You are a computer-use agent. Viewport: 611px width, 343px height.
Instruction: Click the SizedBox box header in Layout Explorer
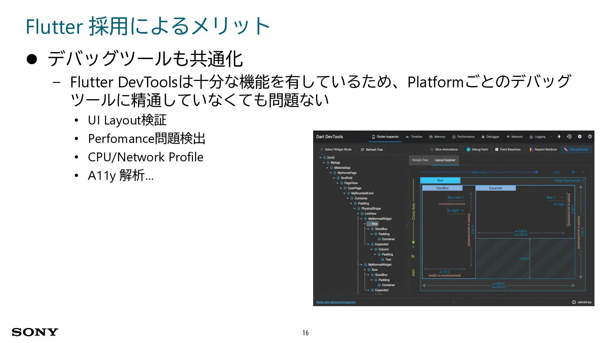tap(442, 188)
